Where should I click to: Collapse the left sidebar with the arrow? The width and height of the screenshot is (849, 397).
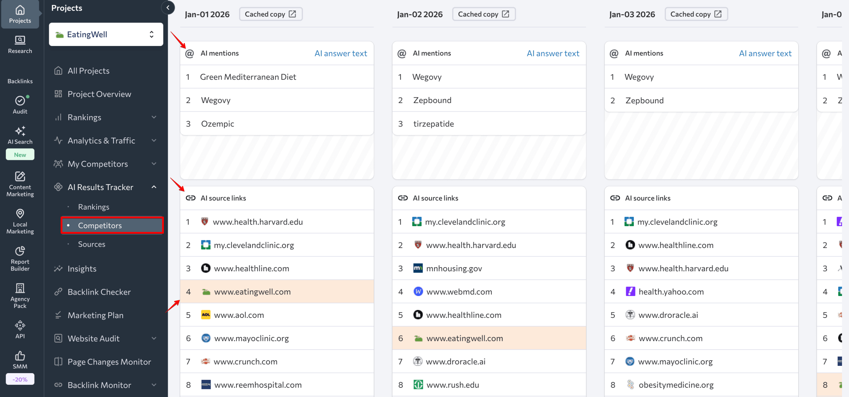[168, 8]
